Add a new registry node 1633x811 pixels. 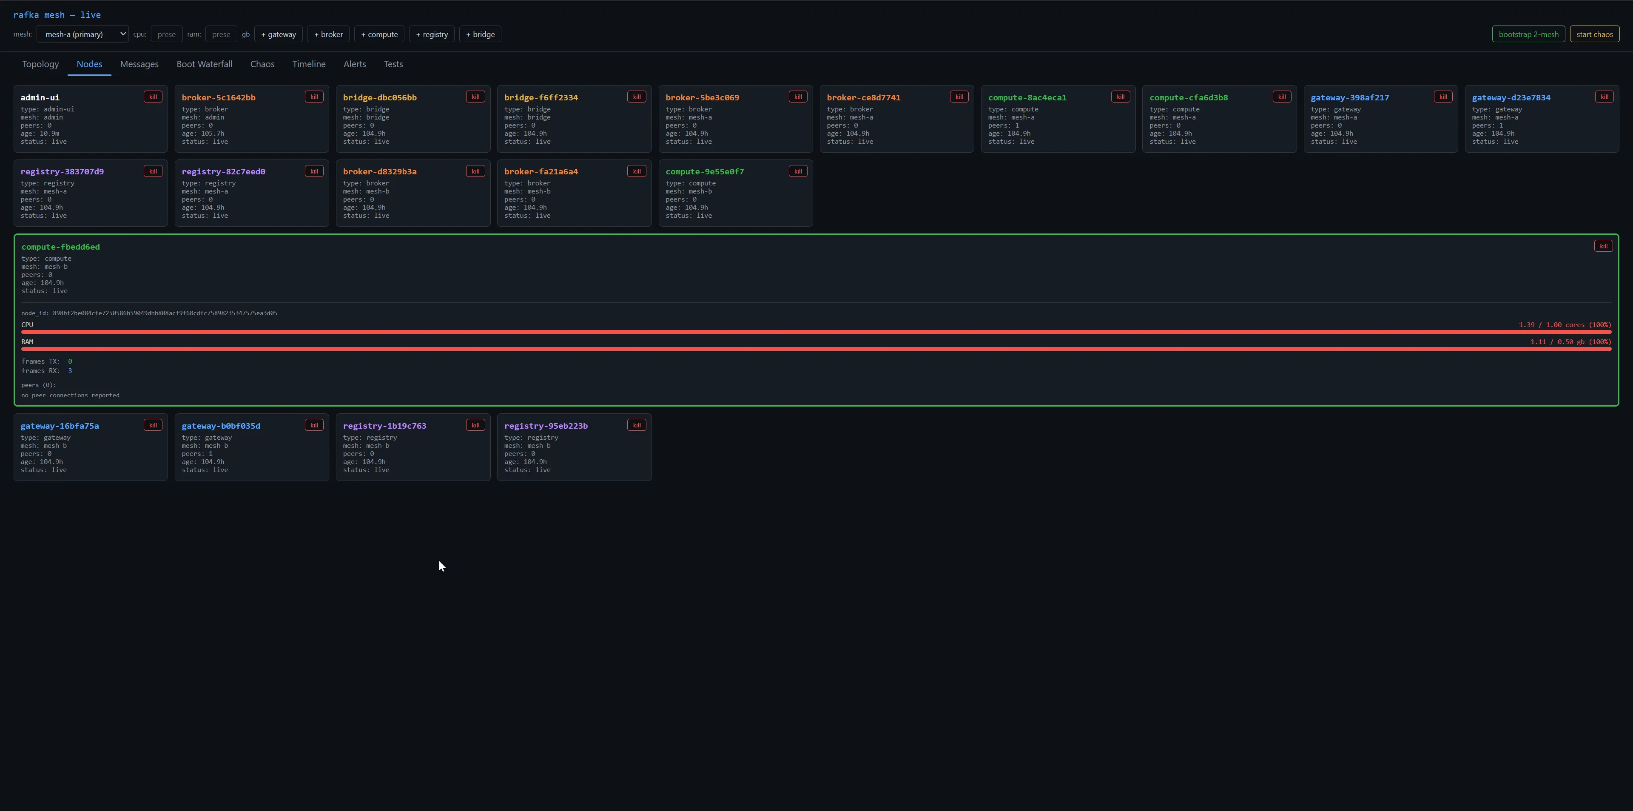coord(432,34)
